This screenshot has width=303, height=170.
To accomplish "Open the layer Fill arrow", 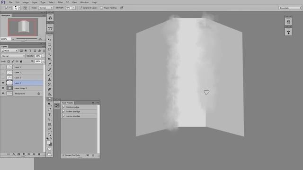I will 43,61.
